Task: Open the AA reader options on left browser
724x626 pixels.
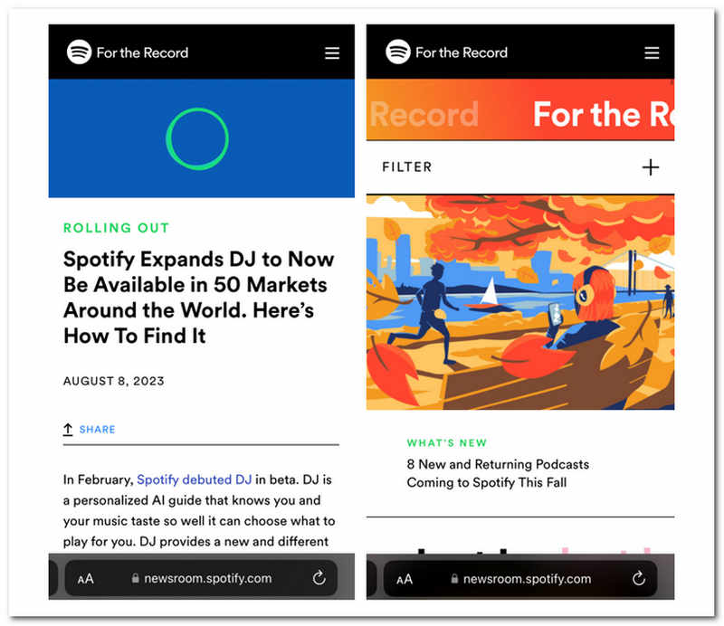Action: click(85, 578)
